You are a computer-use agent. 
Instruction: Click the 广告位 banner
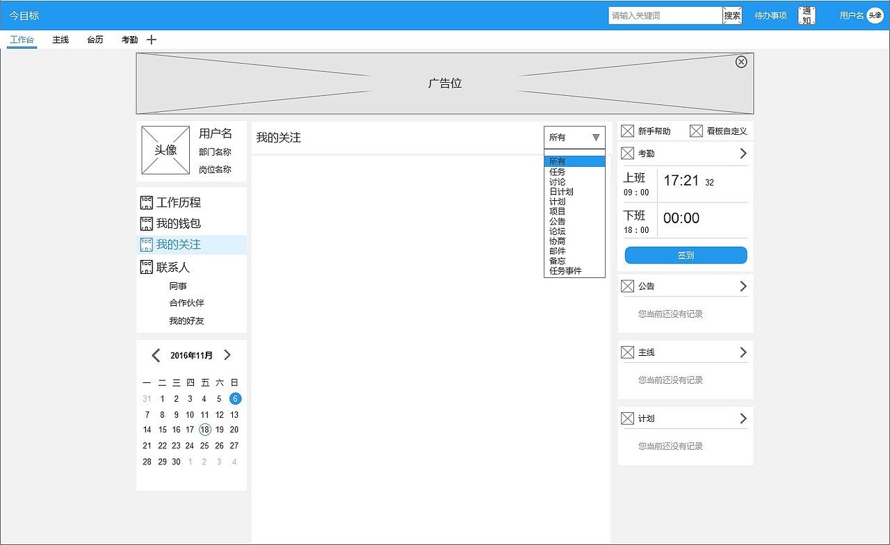pos(445,83)
